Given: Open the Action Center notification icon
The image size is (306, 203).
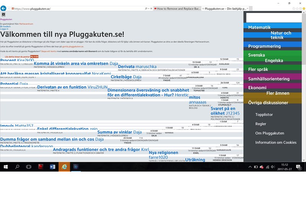Looking at the screenshot, I should click(298, 167).
